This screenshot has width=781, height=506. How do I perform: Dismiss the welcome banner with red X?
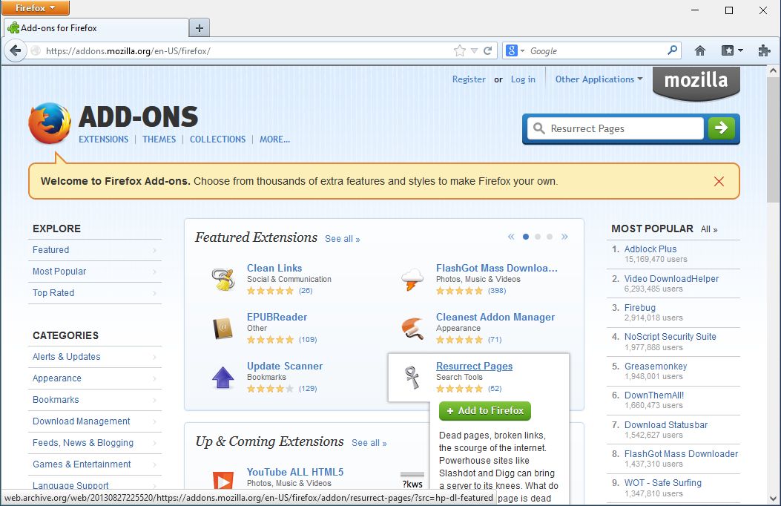(x=719, y=181)
